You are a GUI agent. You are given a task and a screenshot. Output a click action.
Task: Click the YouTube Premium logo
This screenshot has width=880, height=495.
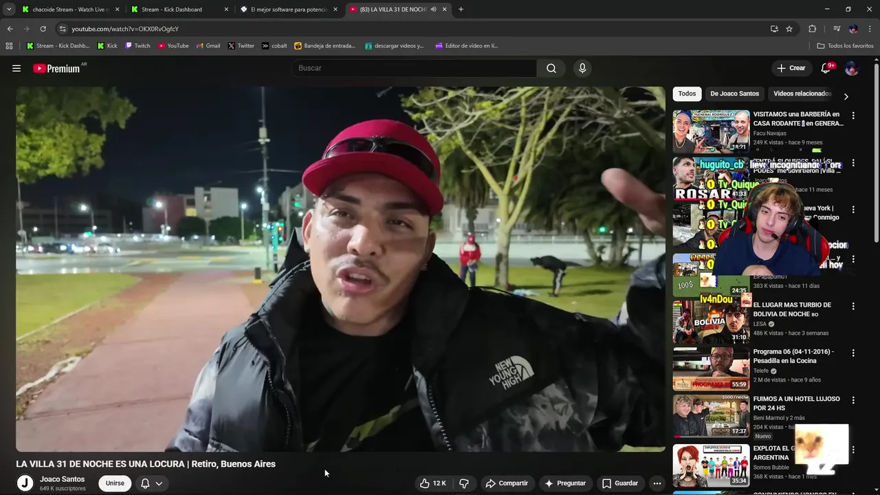(x=56, y=68)
